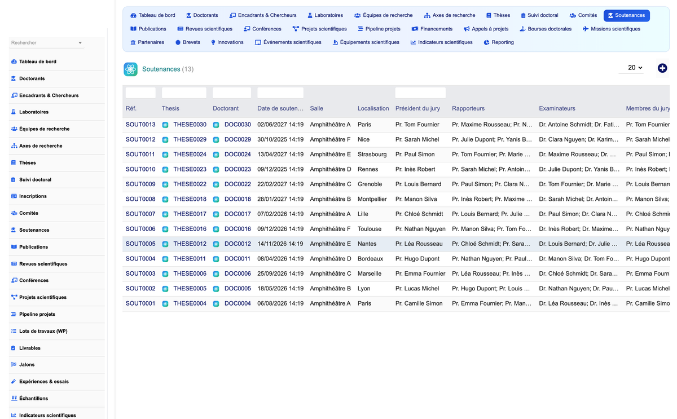
Task: Open thesis THESE0029
Action: 190,139
